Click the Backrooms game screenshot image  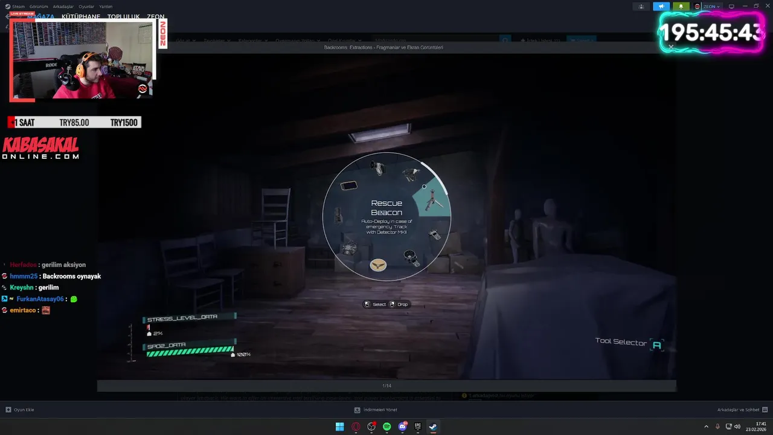click(x=386, y=216)
